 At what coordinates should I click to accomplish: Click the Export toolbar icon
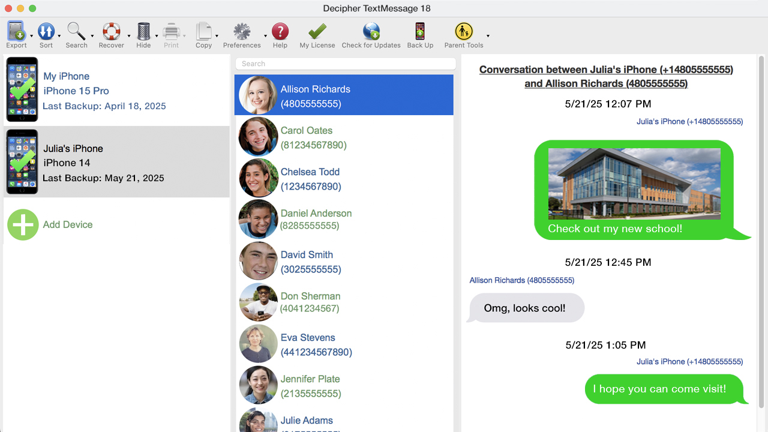tap(16, 31)
